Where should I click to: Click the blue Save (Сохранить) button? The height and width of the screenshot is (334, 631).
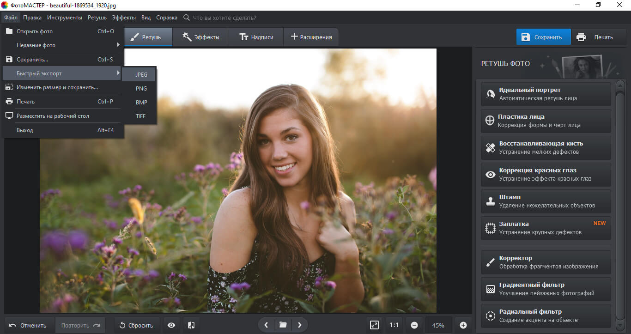(x=543, y=37)
